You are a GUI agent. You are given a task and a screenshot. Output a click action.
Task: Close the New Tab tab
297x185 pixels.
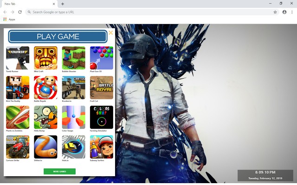pos(54,4)
